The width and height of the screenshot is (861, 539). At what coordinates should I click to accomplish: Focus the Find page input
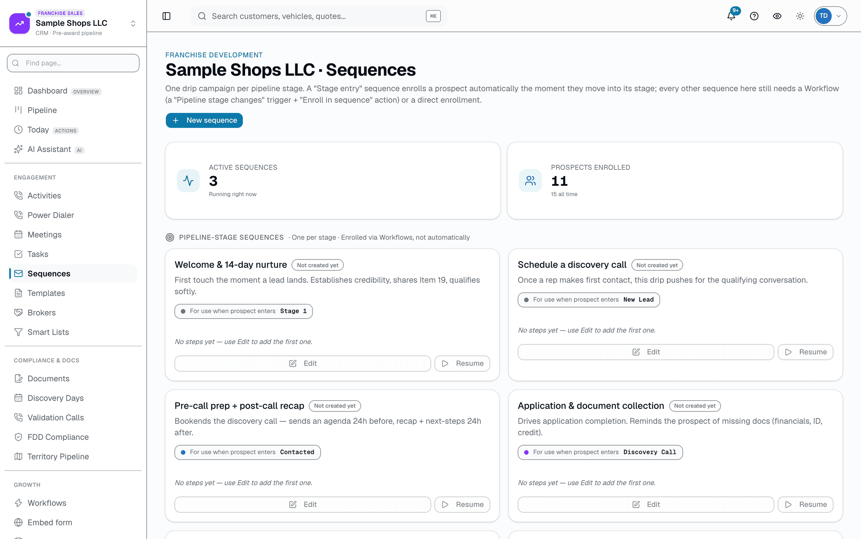73,63
